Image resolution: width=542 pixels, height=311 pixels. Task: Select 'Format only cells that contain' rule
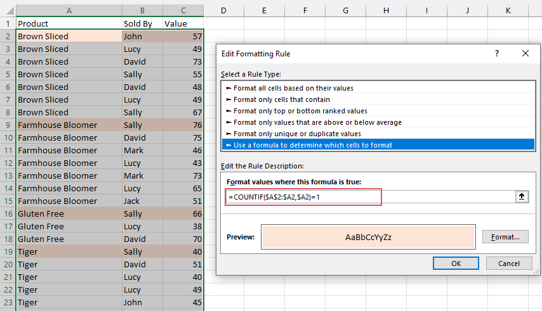point(282,99)
